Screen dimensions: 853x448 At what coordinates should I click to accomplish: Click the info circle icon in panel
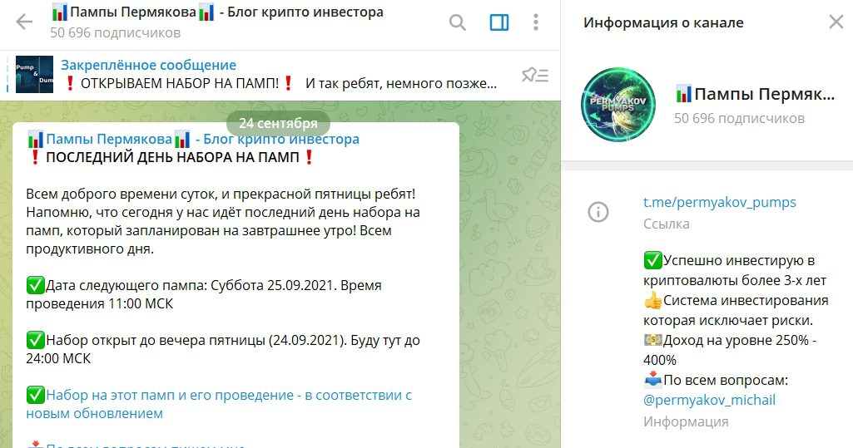click(x=598, y=212)
